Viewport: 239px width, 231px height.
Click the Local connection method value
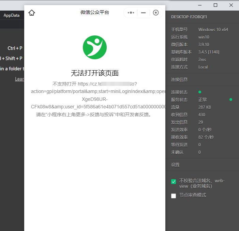tap(203, 67)
